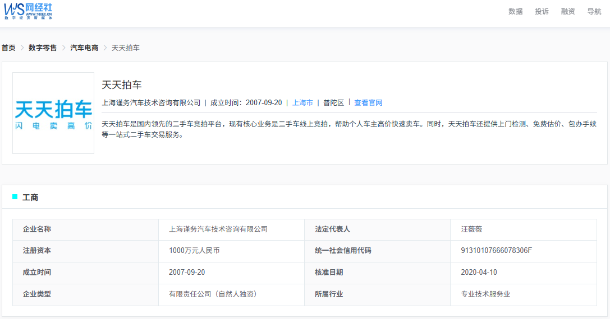Viewport: 610px width, 319px height.
Task: Open the 导航 navigation item
Action: coord(594,12)
